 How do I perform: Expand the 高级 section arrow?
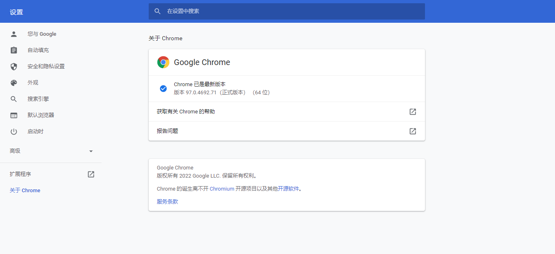point(91,151)
